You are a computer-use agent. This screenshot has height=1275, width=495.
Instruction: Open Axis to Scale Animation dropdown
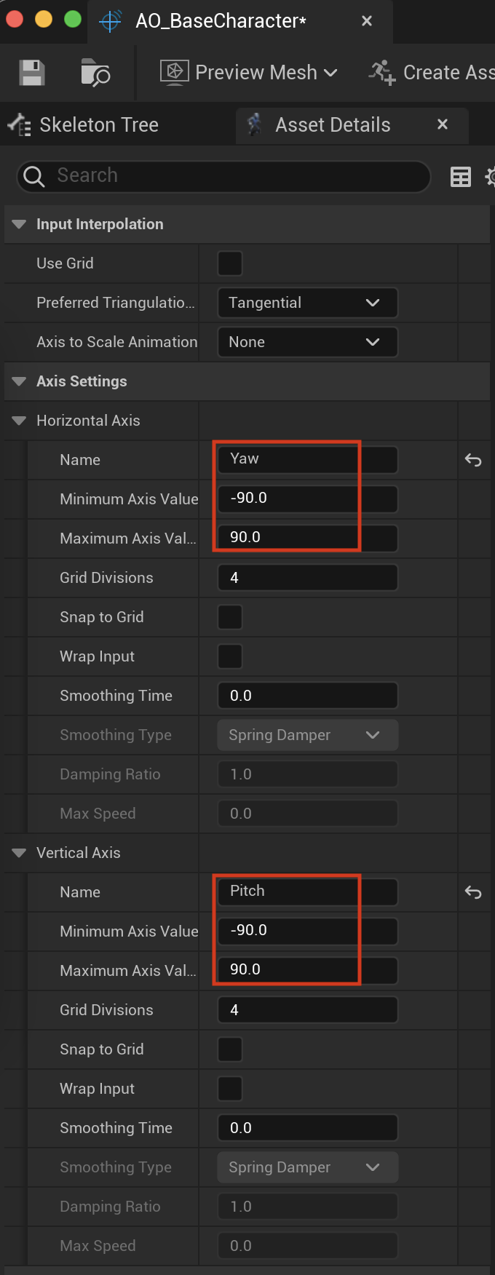[x=307, y=342]
